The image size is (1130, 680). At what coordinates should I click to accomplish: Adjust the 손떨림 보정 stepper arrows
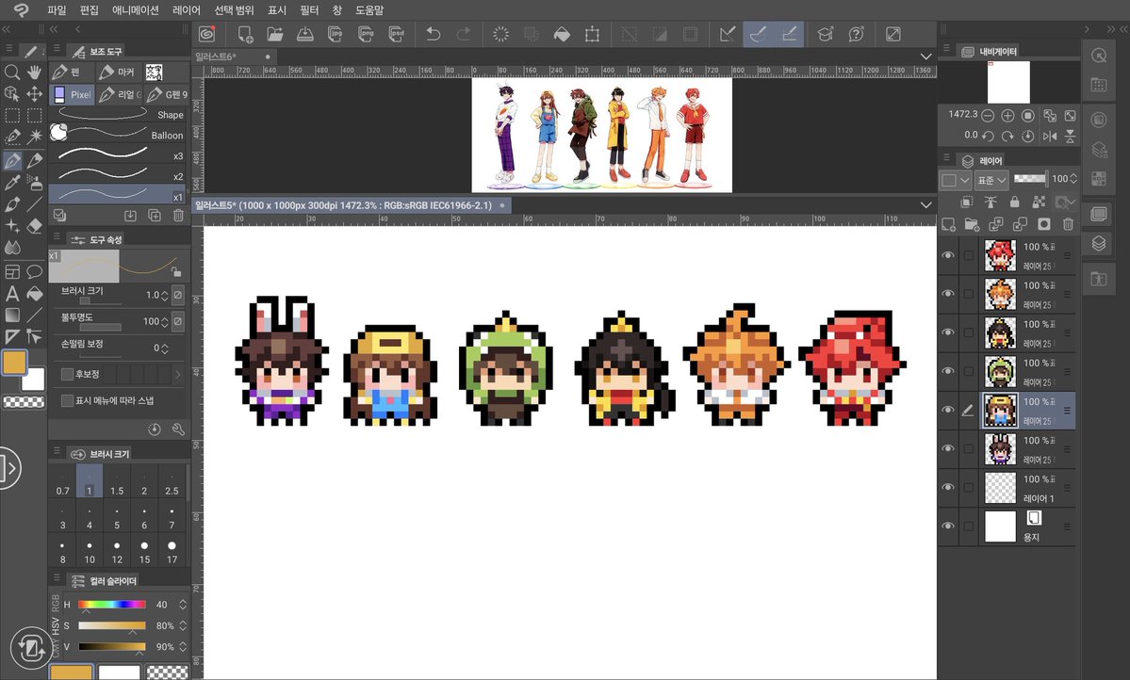tap(165, 348)
